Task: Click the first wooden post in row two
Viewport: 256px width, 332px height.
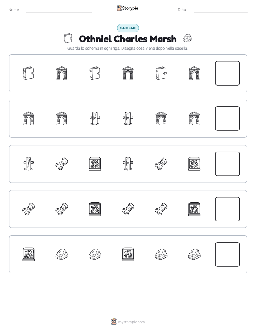Action: click(95, 119)
